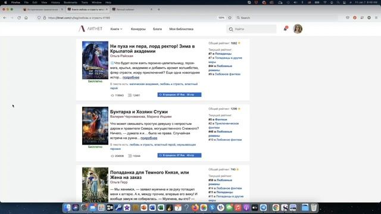
Task: Bookmark this page with the star icon
Action: [230, 18]
